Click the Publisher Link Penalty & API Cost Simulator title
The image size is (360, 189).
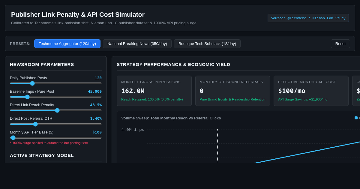[x=78, y=15]
